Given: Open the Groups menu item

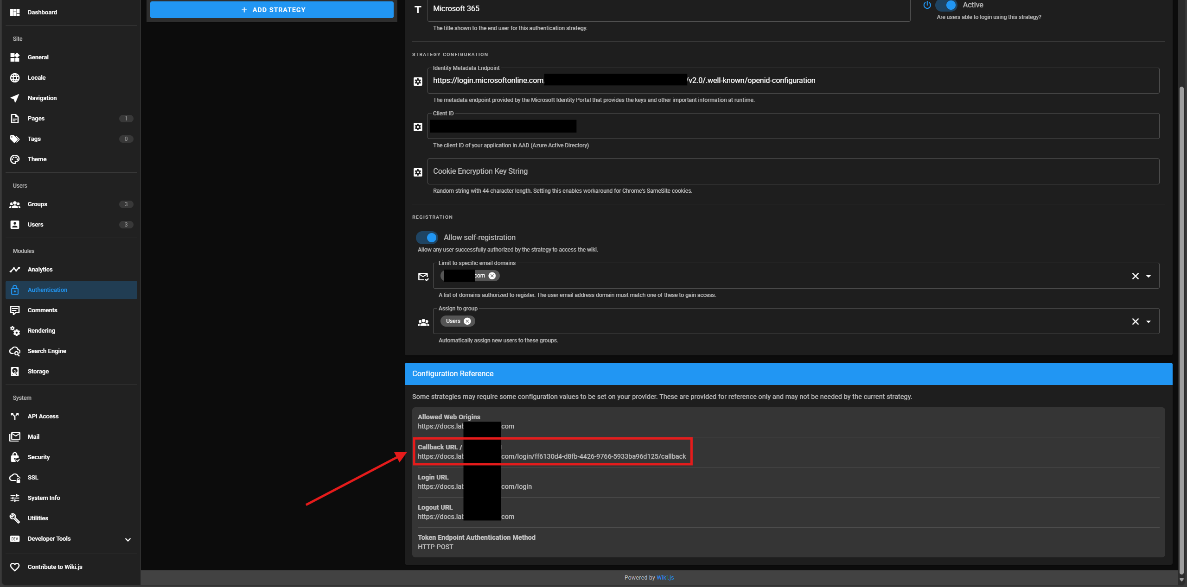Looking at the screenshot, I should click(x=71, y=204).
